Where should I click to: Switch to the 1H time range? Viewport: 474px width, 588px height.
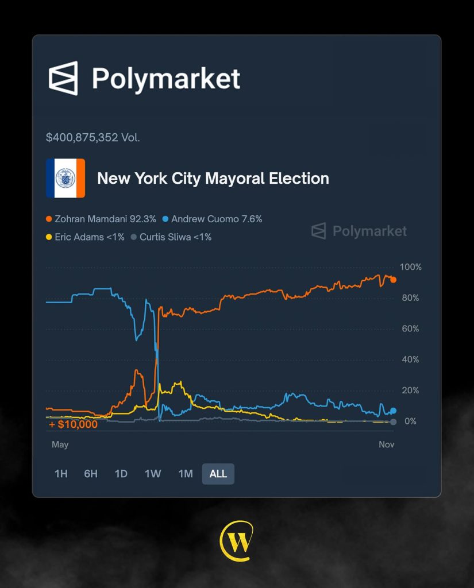[61, 474]
